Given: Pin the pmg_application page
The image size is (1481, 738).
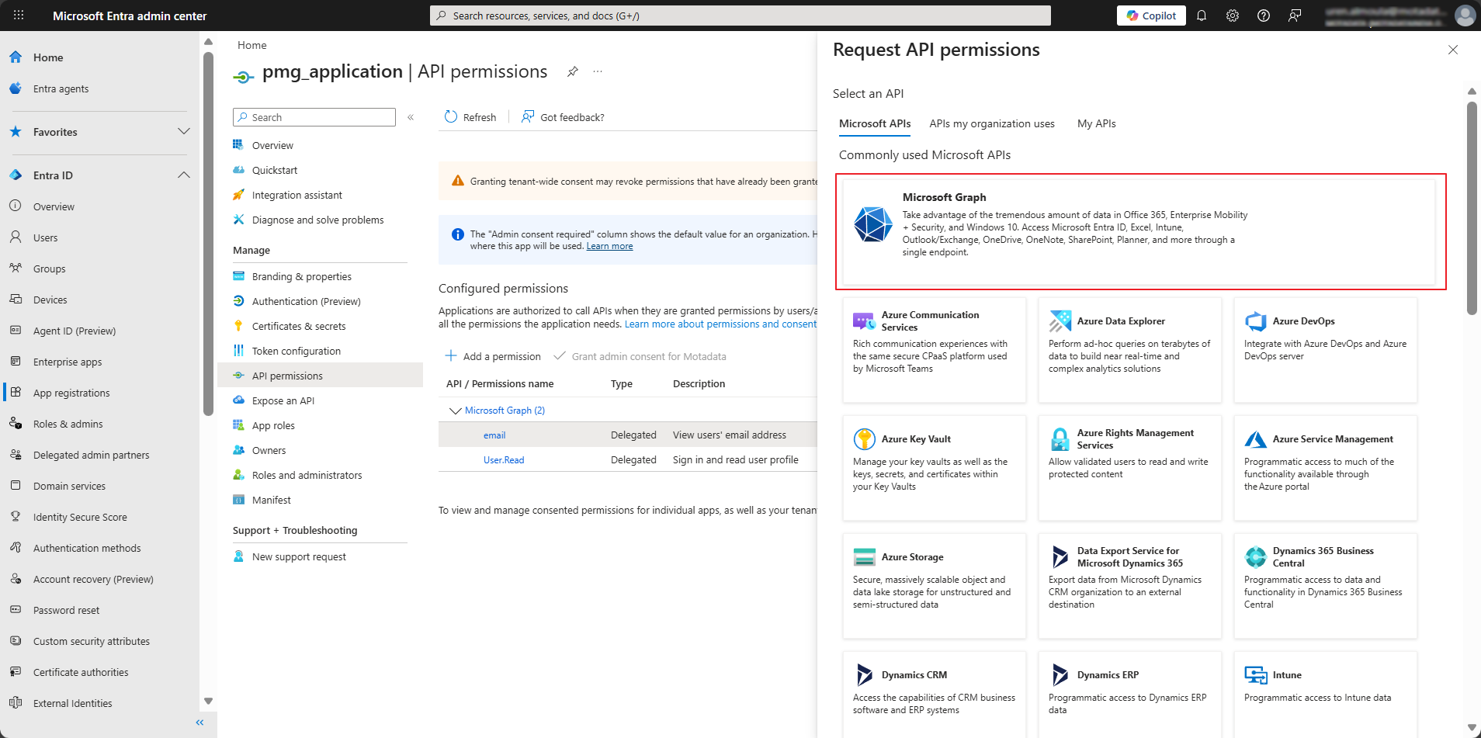Looking at the screenshot, I should click(x=573, y=71).
